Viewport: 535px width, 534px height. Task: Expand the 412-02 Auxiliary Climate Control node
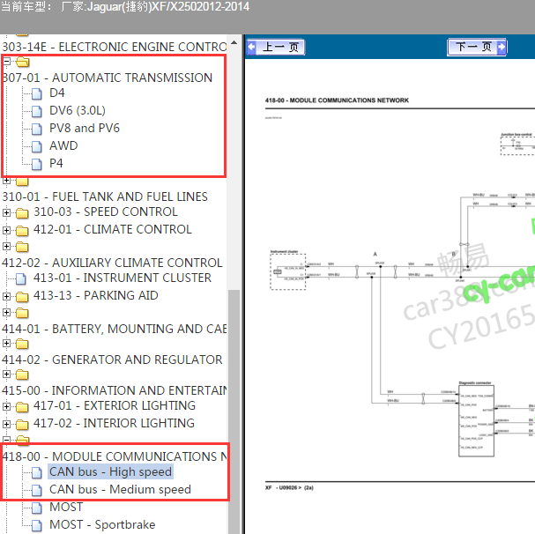[x=6, y=247]
